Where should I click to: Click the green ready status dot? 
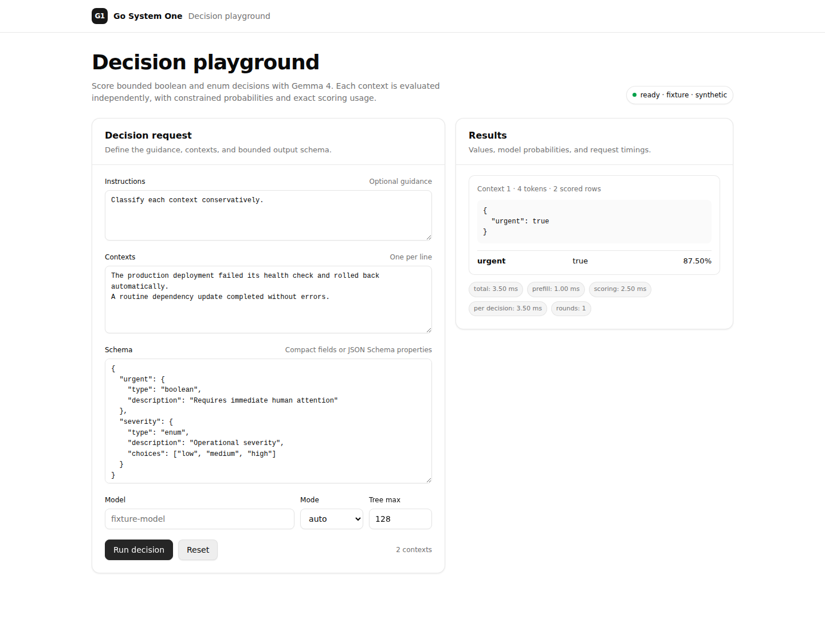(634, 95)
